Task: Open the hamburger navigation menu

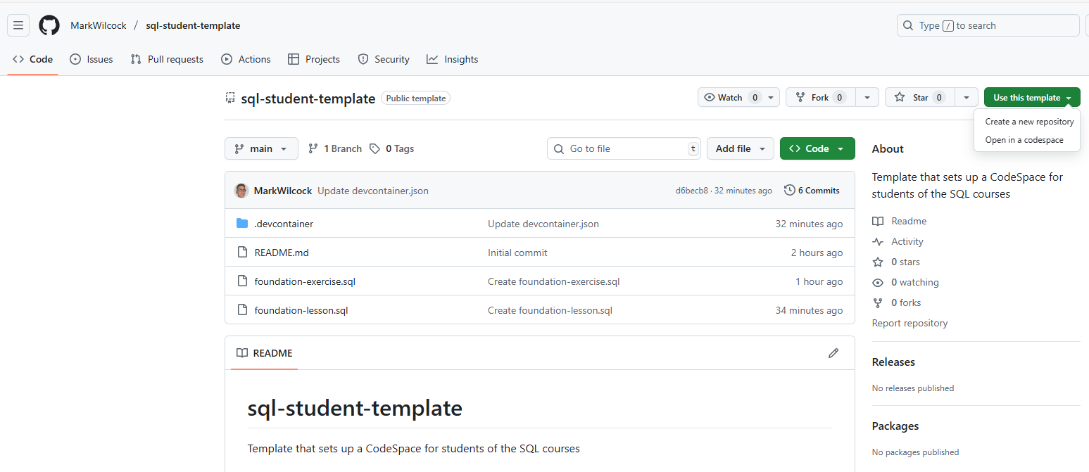Action: pyautogui.click(x=18, y=25)
